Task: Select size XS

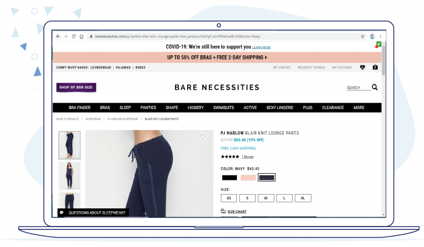Action: click(229, 198)
